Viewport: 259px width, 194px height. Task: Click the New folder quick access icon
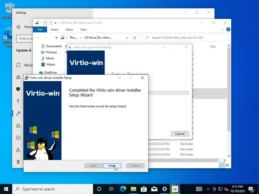(x=51, y=22)
